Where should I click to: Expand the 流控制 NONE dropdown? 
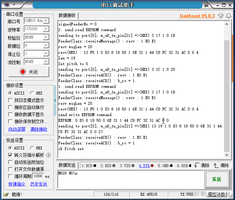point(46,62)
